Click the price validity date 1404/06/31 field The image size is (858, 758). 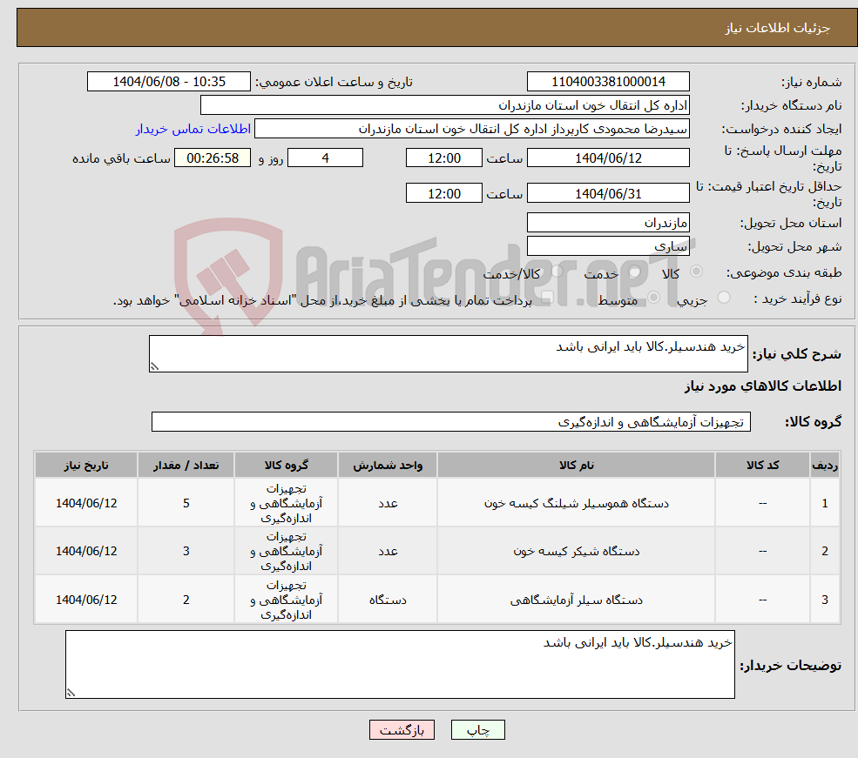608,193
